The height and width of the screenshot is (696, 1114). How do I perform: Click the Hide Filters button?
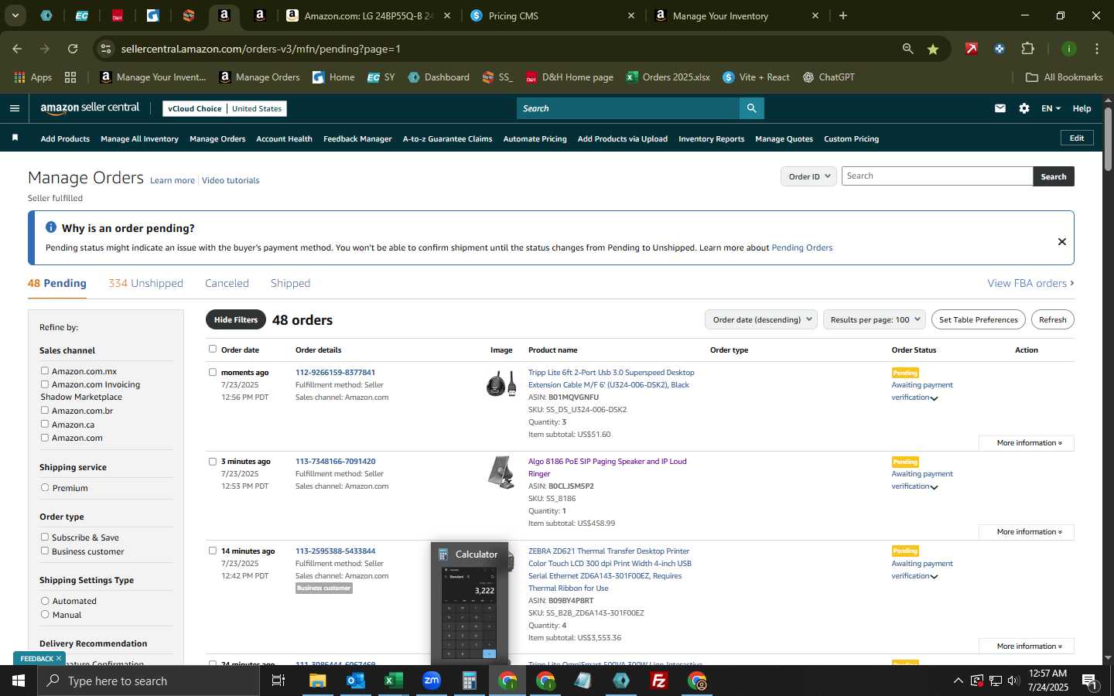pyautogui.click(x=236, y=319)
